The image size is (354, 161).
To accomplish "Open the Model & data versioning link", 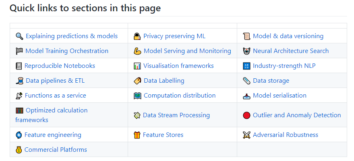I will [288, 36].
